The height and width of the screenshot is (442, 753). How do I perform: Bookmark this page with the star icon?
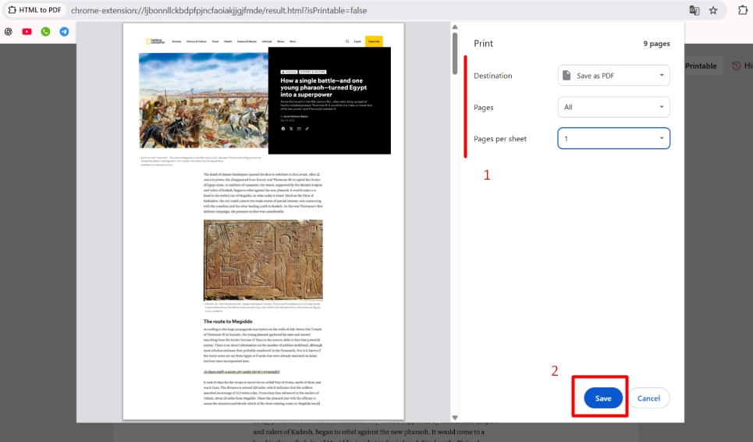point(713,10)
